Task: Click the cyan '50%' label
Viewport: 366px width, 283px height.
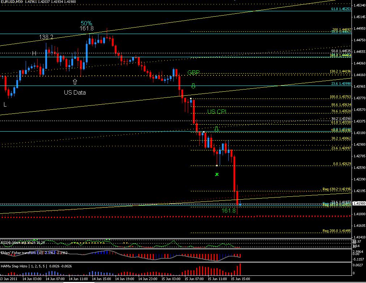Action: [x=87, y=23]
